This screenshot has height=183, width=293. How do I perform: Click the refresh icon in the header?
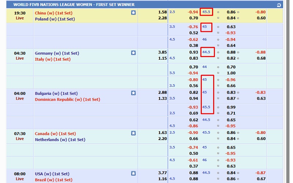[279, 5]
